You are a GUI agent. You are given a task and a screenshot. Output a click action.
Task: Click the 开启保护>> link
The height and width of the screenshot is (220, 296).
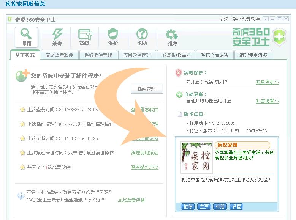[x=267, y=82]
